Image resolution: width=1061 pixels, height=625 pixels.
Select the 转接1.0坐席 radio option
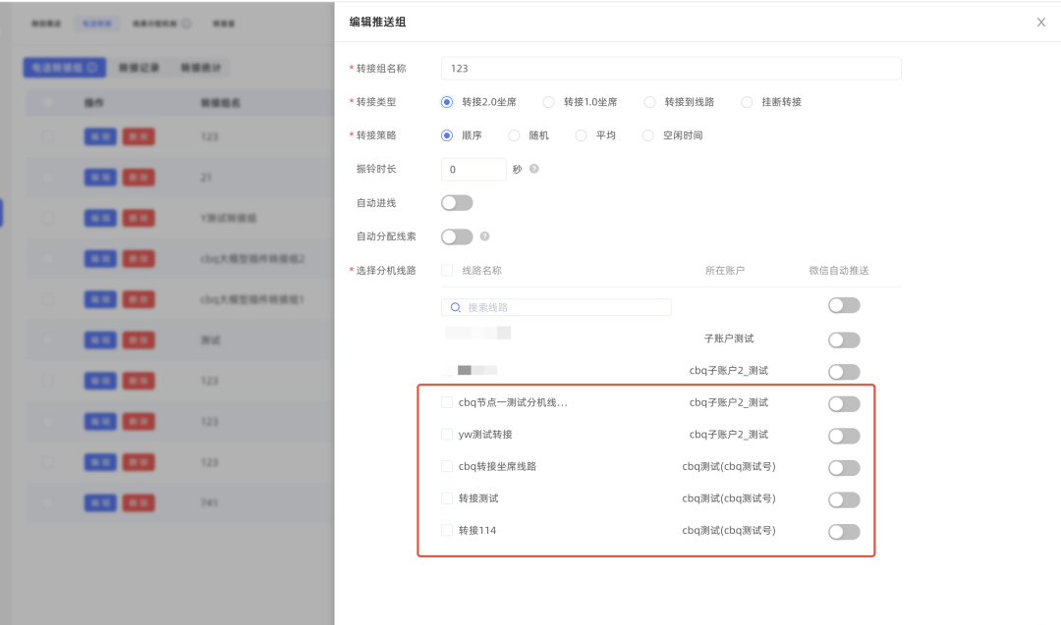[548, 101]
